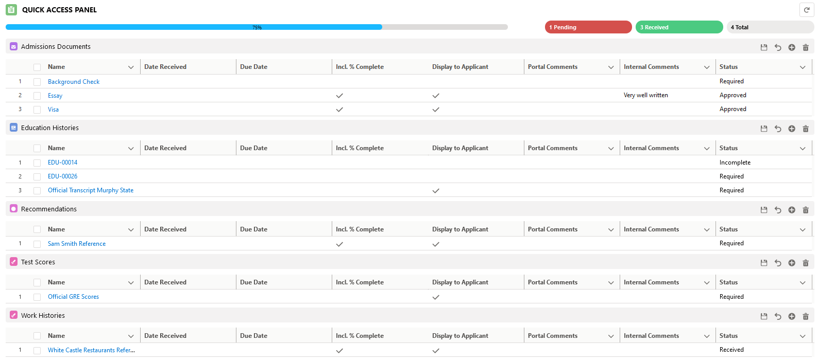The height and width of the screenshot is (361, 818).
Task: Click the refresh icon in the panel header
Action: pyautogui.click(x=806, y=10)
